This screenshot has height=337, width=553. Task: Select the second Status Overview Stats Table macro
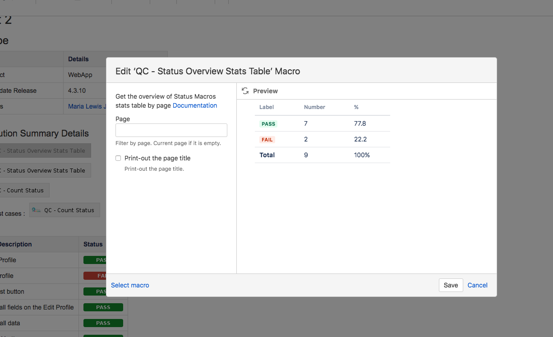pyautogui.click(x=45, y=171)
